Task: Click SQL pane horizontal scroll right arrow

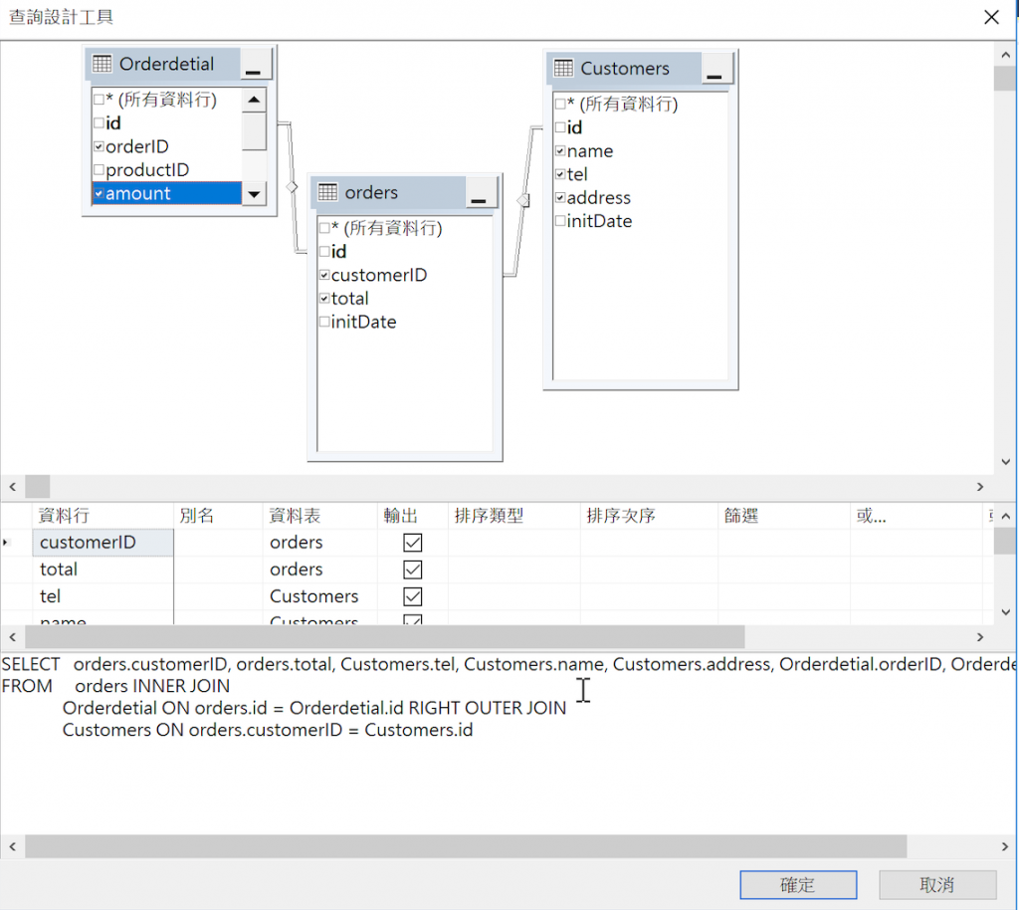Action: [x=1005, y=846]
